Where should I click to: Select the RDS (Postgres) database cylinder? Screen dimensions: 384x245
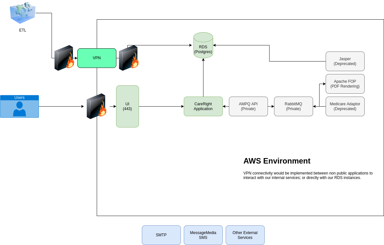click(203, 45)
